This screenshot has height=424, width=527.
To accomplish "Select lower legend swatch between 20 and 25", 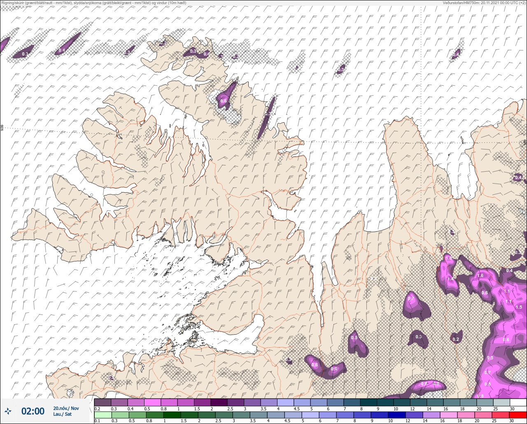I will [x=484, y=415].
